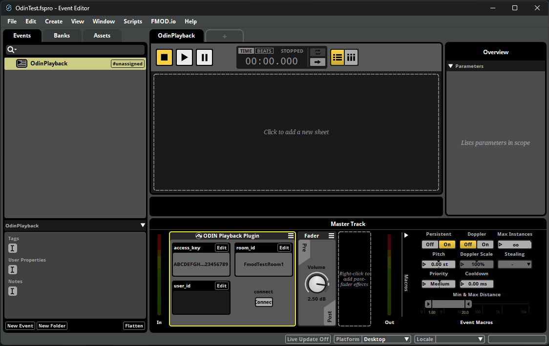The height and width of the screenshot is (346, 549).
Task: Set Persistent to On
Action: tap(447, 244)
